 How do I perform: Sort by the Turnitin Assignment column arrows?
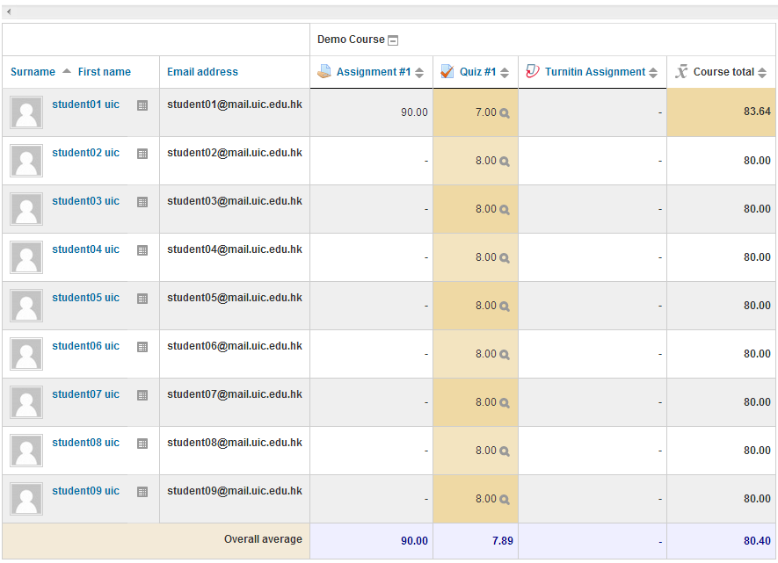point(653,73)
